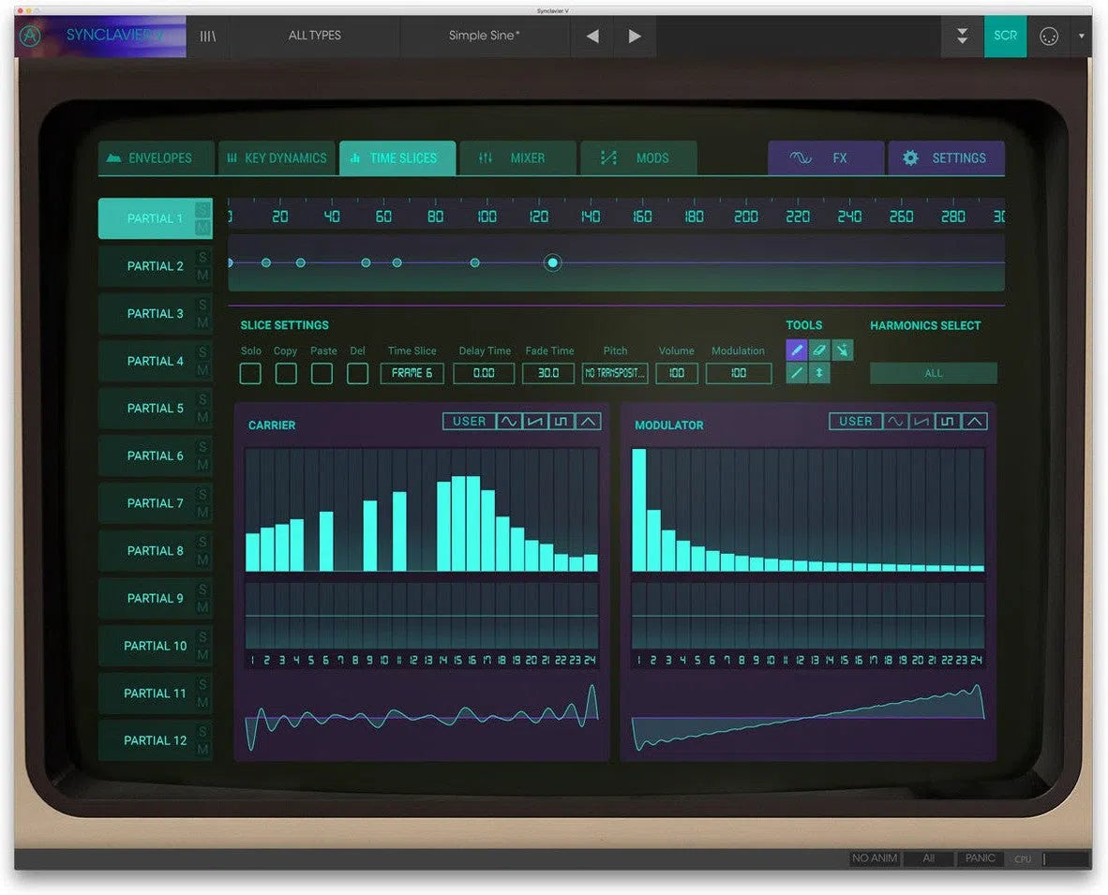Open the ALL TYPES filter menu
1108x895 pixels.
(x=316, y=36)
